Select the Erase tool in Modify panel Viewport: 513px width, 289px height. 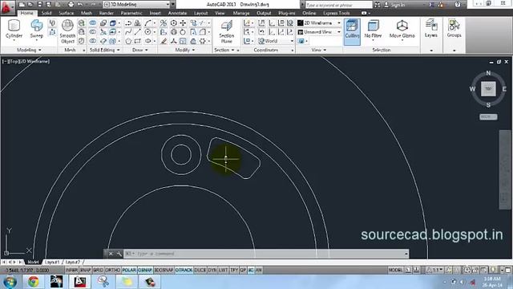[x=164, y=41]
